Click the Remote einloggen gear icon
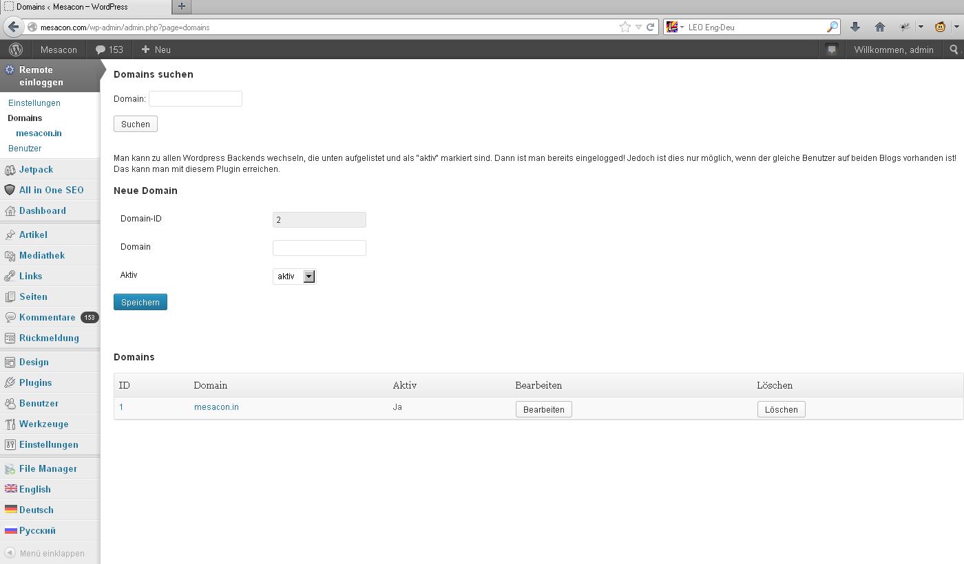 10,70
